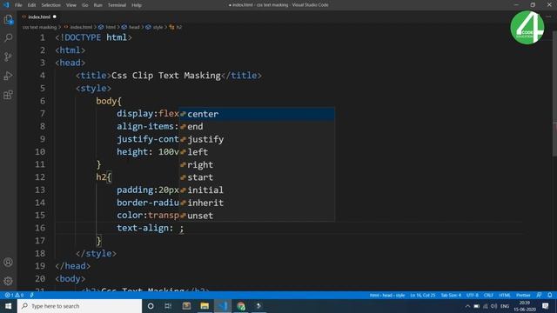Open the View menu

71,5
